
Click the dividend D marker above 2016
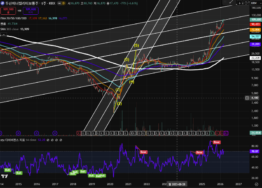(x=36, y=133)
